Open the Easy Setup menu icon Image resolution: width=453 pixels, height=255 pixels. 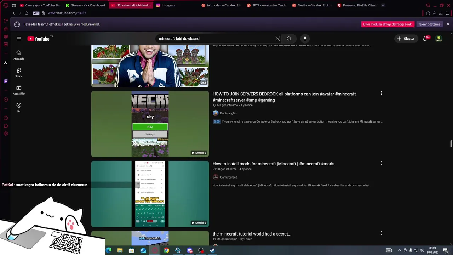pos(448,13)
